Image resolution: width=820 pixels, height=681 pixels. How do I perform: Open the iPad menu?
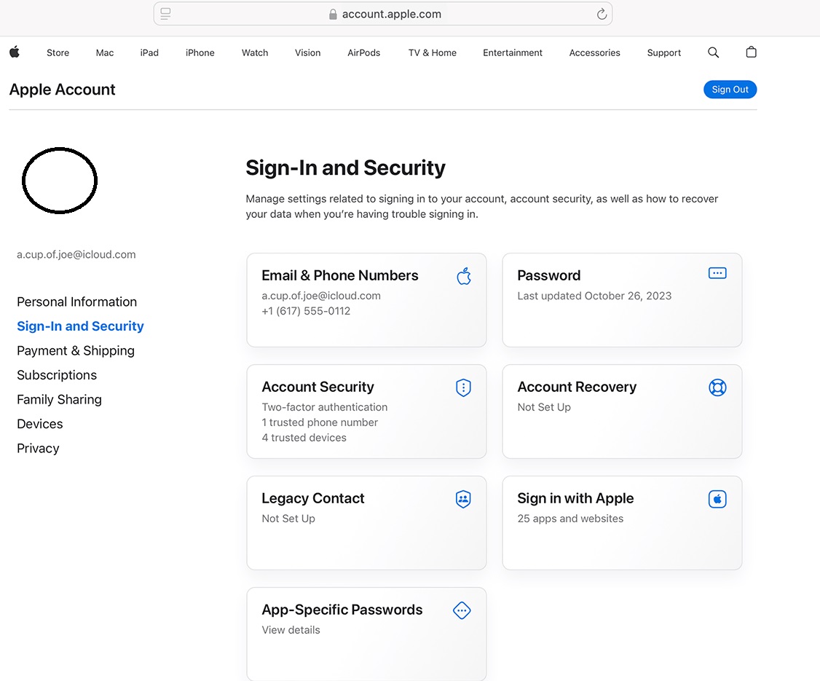point(149,53)
